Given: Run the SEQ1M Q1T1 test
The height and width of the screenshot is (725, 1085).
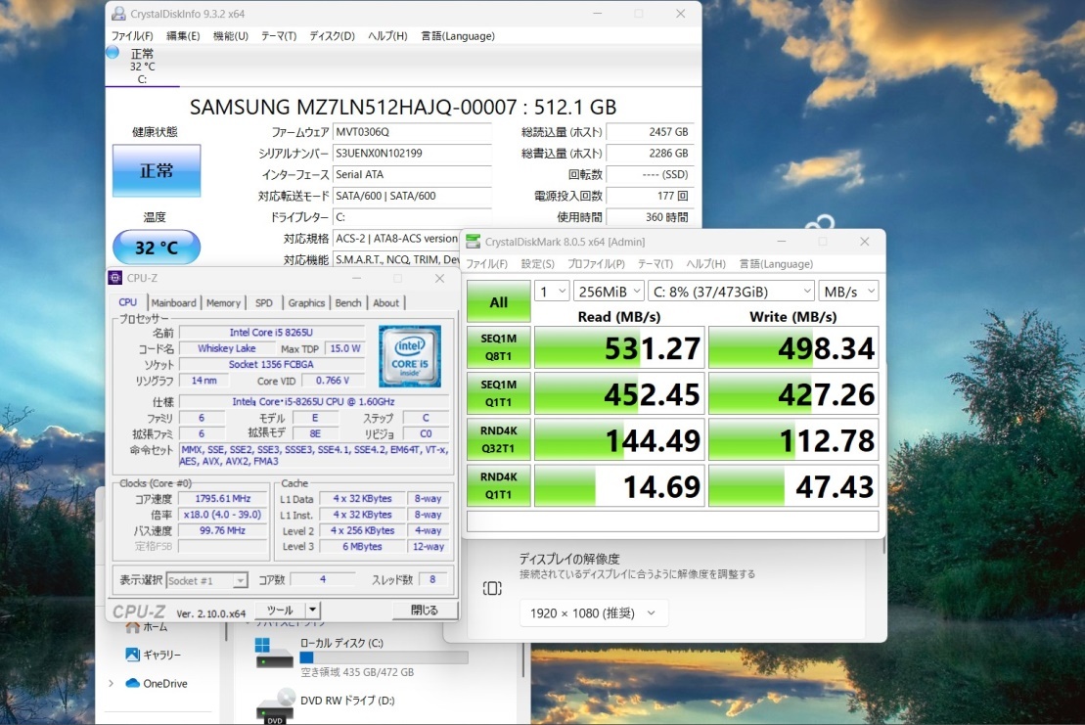Looking at the screenshot, I should (498, 393).
